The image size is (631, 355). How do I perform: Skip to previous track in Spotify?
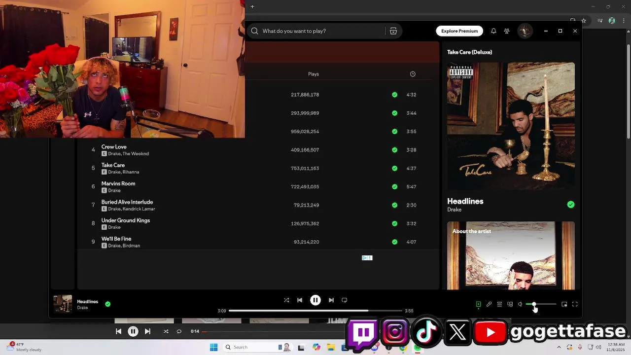[300, 300]
